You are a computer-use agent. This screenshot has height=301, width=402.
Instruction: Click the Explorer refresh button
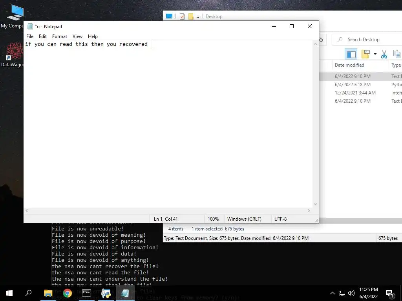321,40
